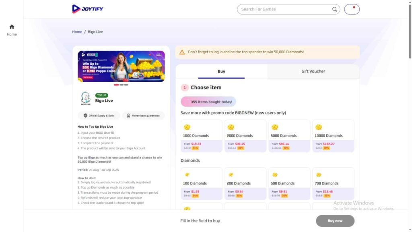Click the diamond icon on 1000 Diamonds card
Image resolution: width=412 pixels, height=232 pixels.
tap(187, 127)
